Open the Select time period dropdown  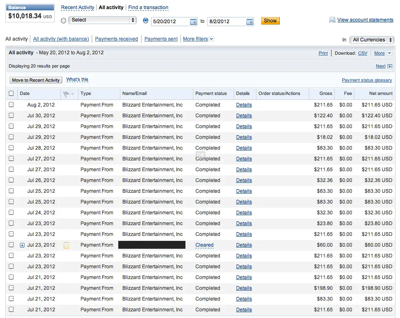click(x=102, y=20)
